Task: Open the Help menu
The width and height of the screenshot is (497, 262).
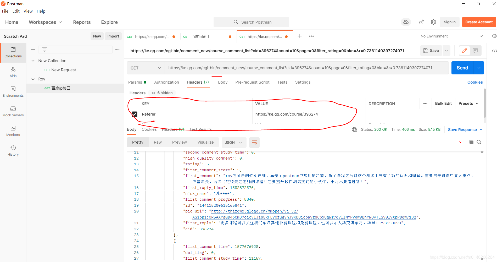Action: (x=41, y=11)
